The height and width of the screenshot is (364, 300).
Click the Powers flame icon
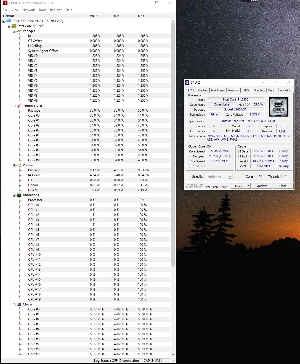[19, 165]
